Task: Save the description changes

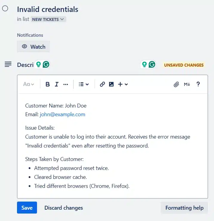Action: coord(27,208)
